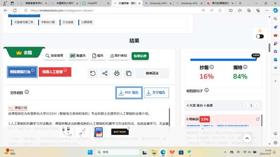The width and height of the screenshot is (280, 157).
Task: Click the 無廣告 button
Action: [78, 56]
